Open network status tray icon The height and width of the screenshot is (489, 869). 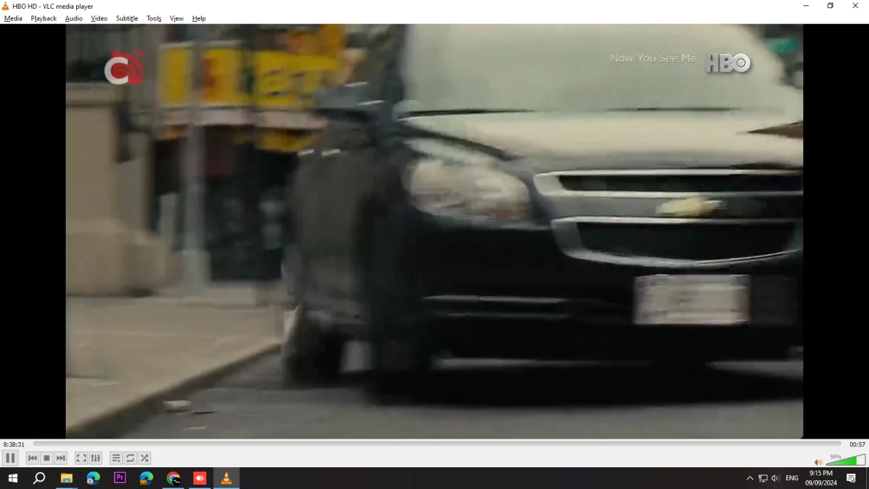pyautogui.click(x=762, y=478)
